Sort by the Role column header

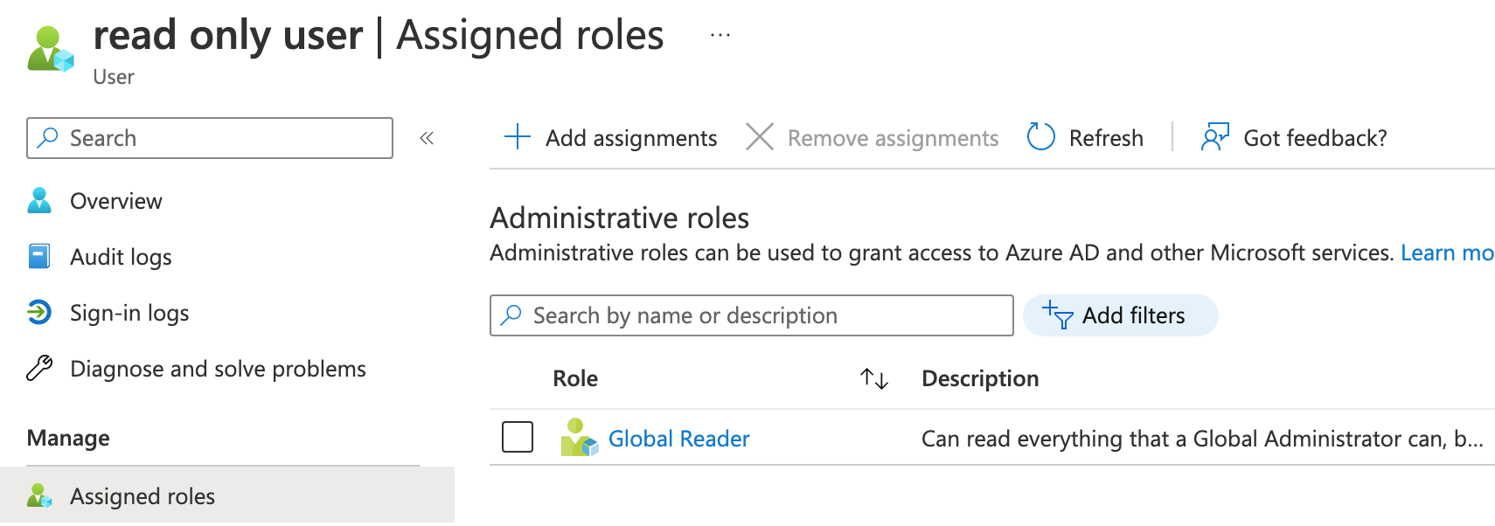click(x=575, y=378)
